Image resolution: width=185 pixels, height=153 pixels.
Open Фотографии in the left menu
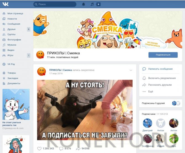14,40
